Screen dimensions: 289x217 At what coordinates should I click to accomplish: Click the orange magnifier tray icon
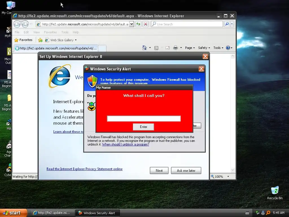tap(268, 213)
